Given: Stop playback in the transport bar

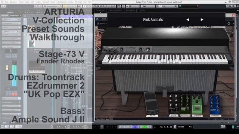Looking at the screenshot, I should 140,127.
